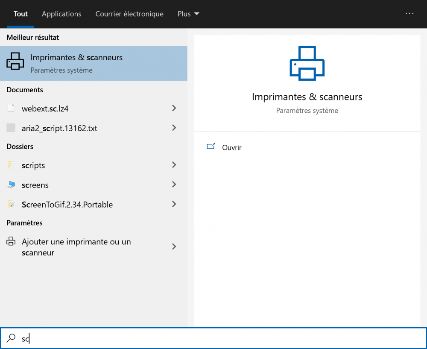Switch to the Courrier électronique tab

[x=129, y=14]
